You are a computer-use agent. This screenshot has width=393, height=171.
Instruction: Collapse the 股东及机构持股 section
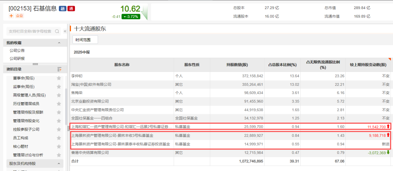pos(59,164)
